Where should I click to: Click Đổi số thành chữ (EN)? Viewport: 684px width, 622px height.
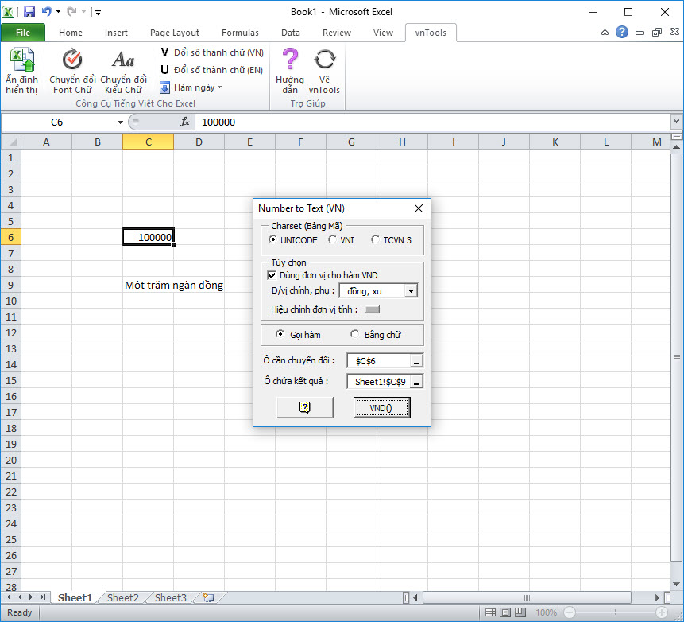tap(211, 70)
